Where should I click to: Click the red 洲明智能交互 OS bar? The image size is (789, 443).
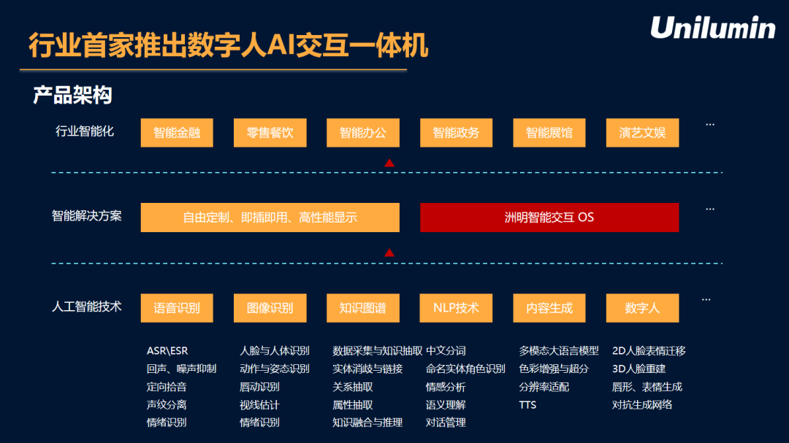coord(549,217)
